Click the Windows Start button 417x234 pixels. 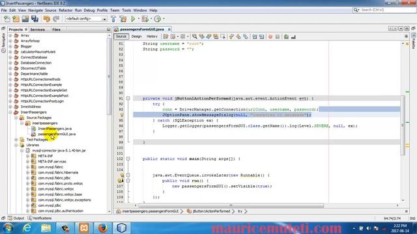pyautogui.click(x=8, y=228)
